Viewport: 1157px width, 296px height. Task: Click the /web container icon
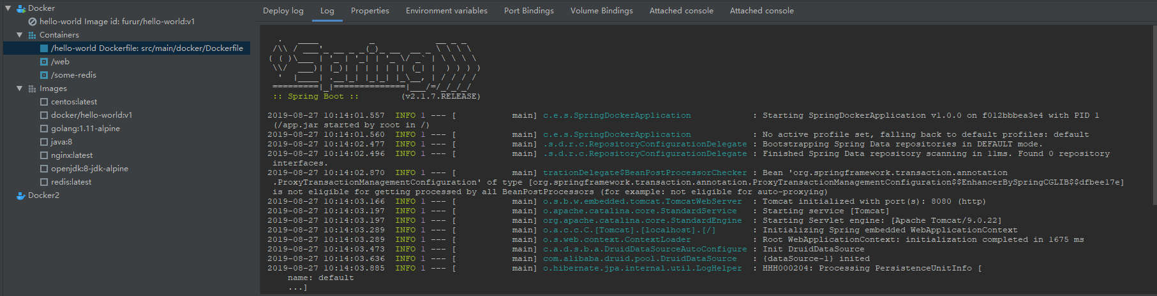click(x=44, y=62)
